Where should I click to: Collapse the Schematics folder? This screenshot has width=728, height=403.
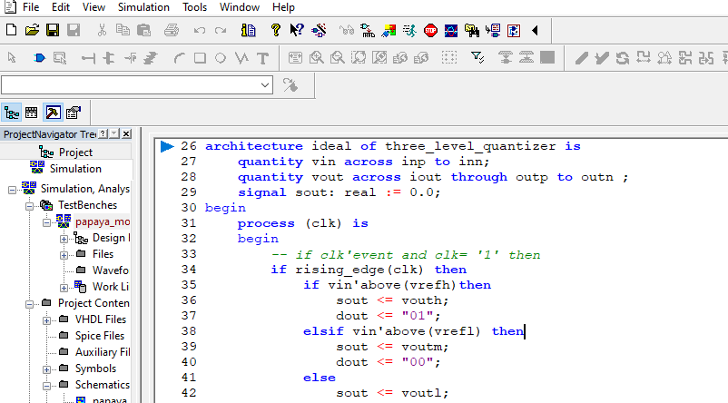click(x=47, y=386)
